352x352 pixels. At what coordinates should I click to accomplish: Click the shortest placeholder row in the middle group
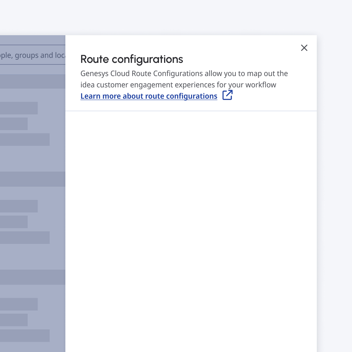tap(14, 222)
